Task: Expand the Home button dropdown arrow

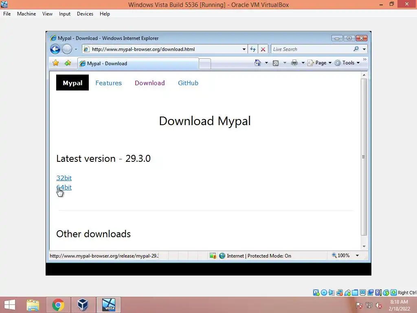Action: (x=266, y=63)
